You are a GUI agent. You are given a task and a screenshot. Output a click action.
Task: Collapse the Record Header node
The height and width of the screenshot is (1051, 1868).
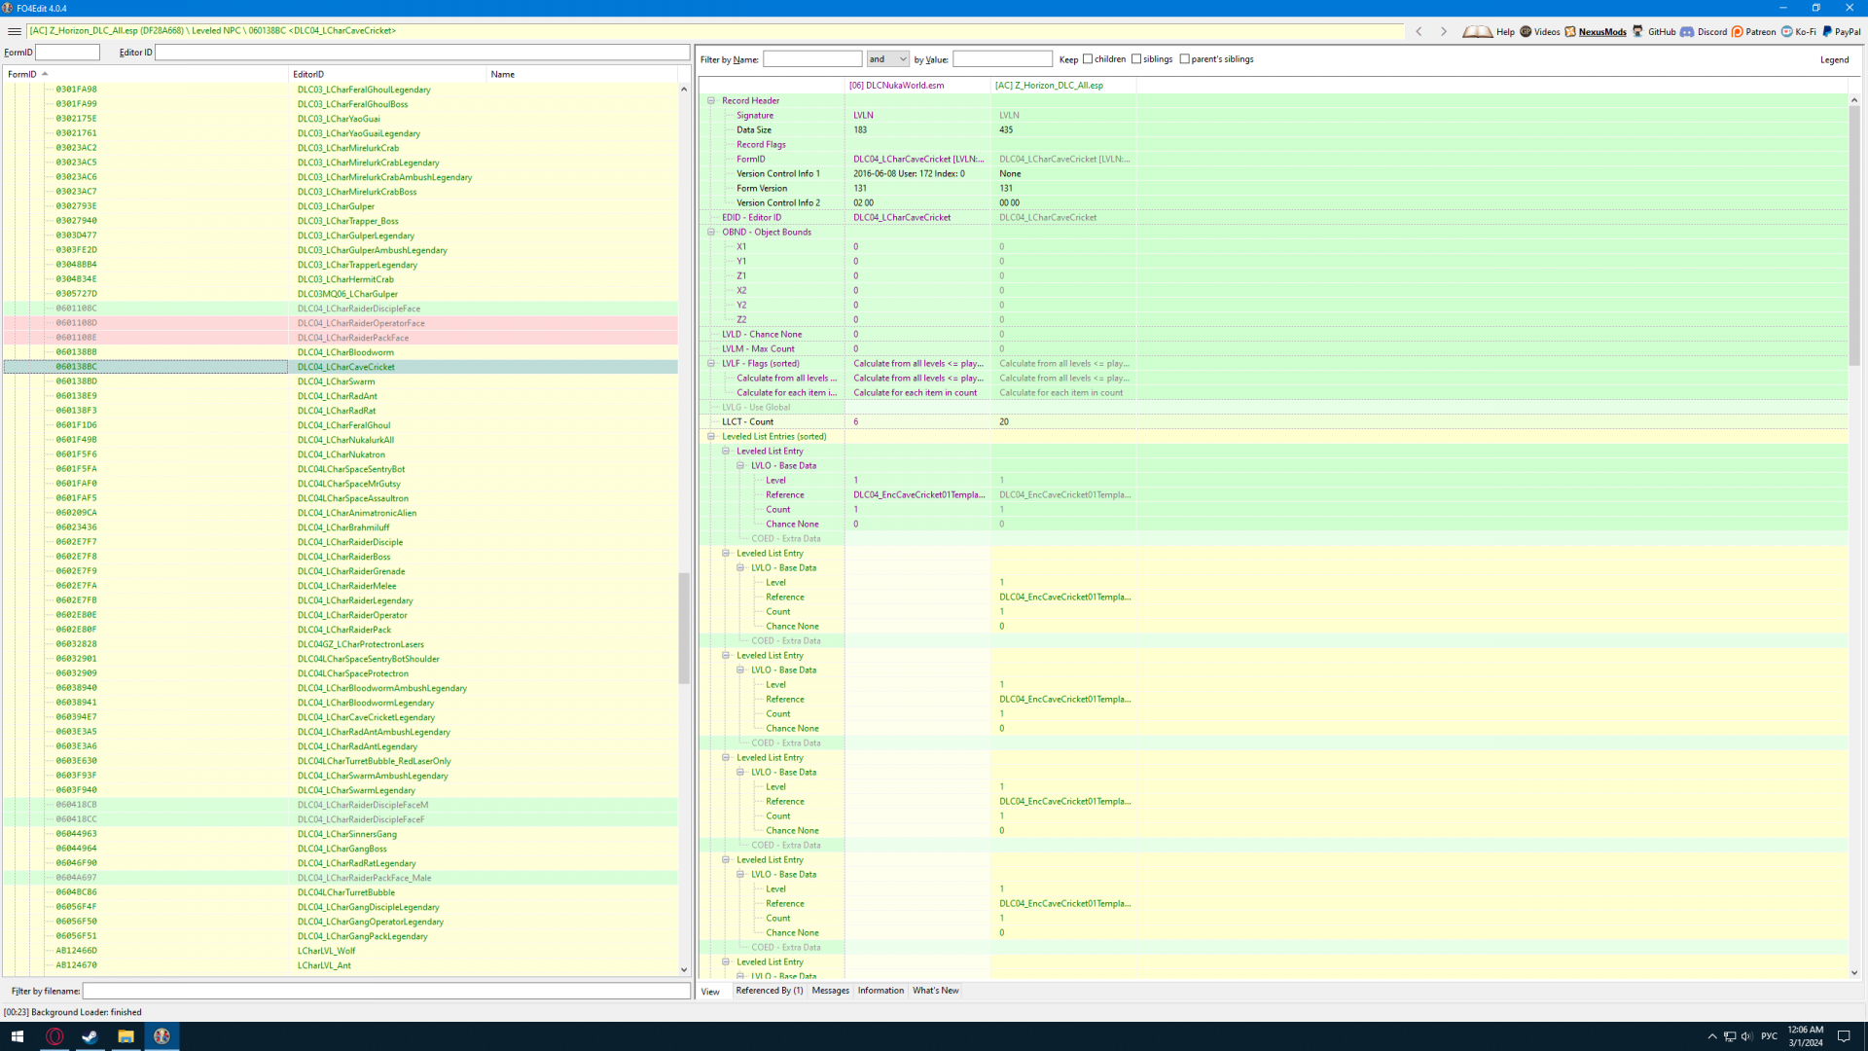click(x=711, y=100)
